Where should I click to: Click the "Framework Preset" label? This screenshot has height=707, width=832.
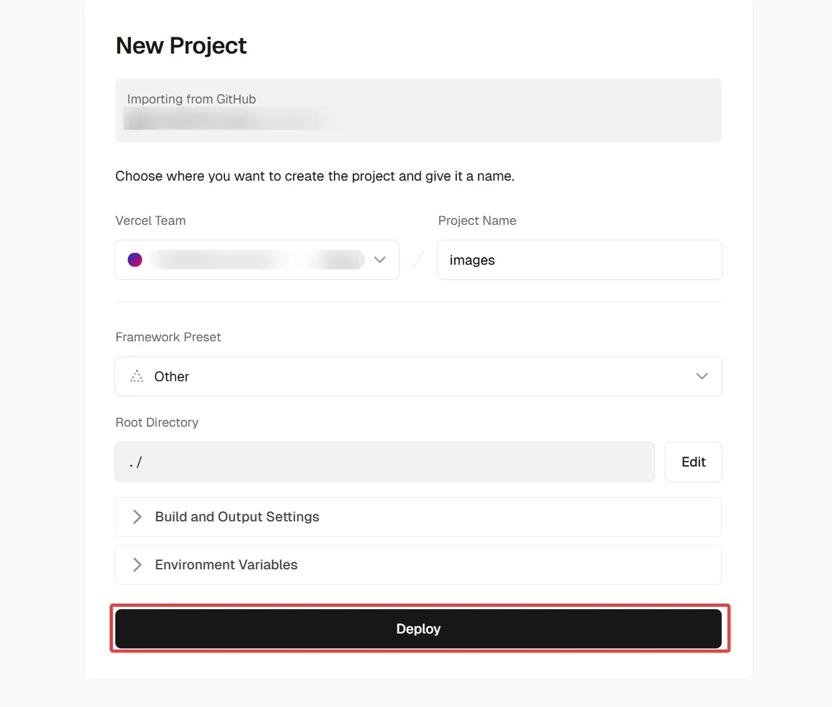(168, 337)
